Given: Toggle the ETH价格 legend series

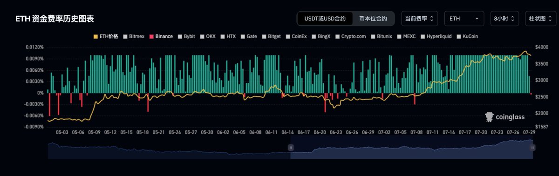Looking at the screenshot, I should click(106, 36).
